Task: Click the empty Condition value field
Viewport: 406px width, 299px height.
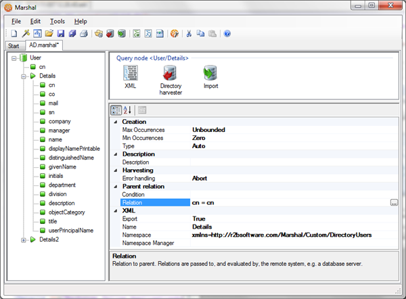Action: coord(294,195)
